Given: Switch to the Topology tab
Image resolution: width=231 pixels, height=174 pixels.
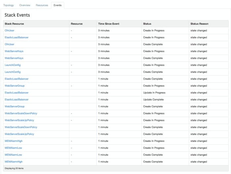Looking at the screenshot, I should [9, 5].
